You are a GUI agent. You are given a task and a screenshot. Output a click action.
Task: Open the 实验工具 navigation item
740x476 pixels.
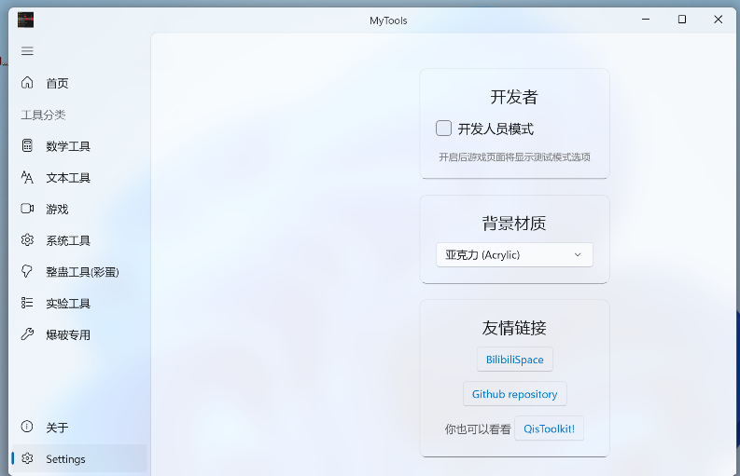coord(79,304)
